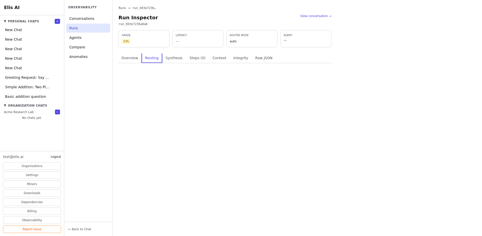Open the Greeting Request chat
Image resolution: width=482 pixels, height=236 pixels.
pyautogui.click(x=27, y=77)
